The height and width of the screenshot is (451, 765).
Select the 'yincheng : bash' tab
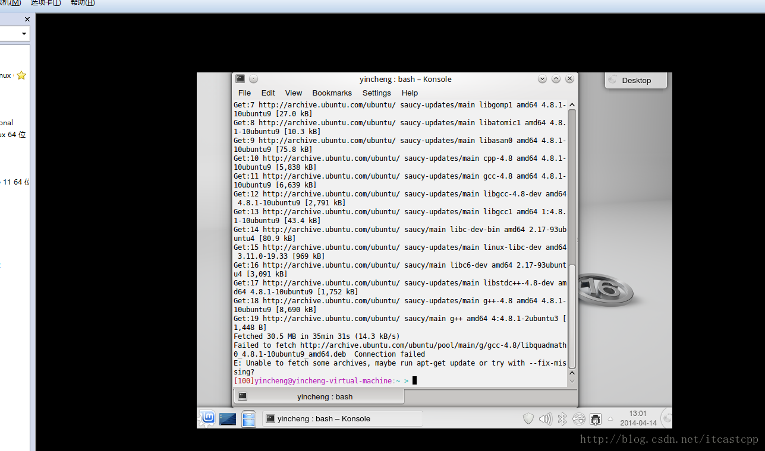[x=319, y=396]
